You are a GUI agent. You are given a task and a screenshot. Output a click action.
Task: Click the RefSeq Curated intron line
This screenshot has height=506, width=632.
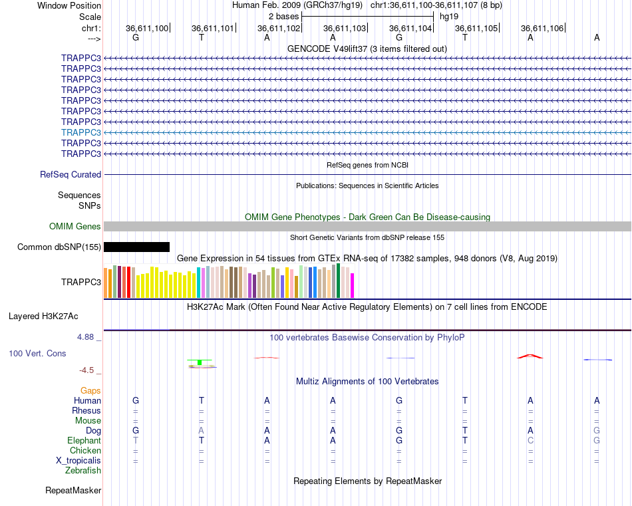tap(367, 174)
